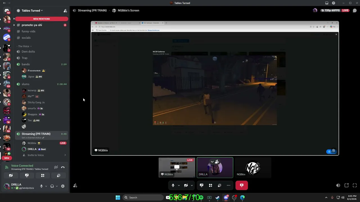The image size is (360, 202).
Task: Open the help question mark icon
Action: click(x=334, y=3)
